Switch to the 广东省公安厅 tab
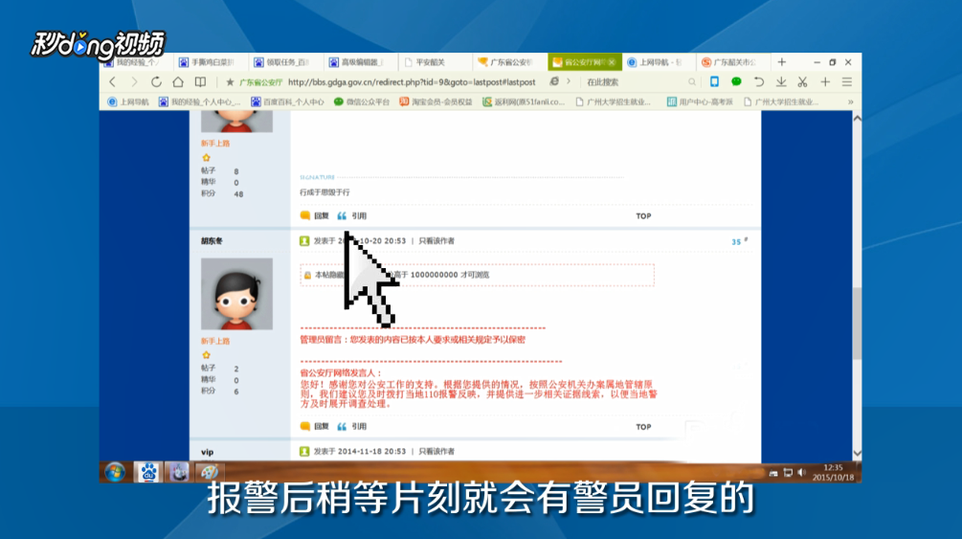Viewport: 962px width, 539px height. [x=508, y=62]
